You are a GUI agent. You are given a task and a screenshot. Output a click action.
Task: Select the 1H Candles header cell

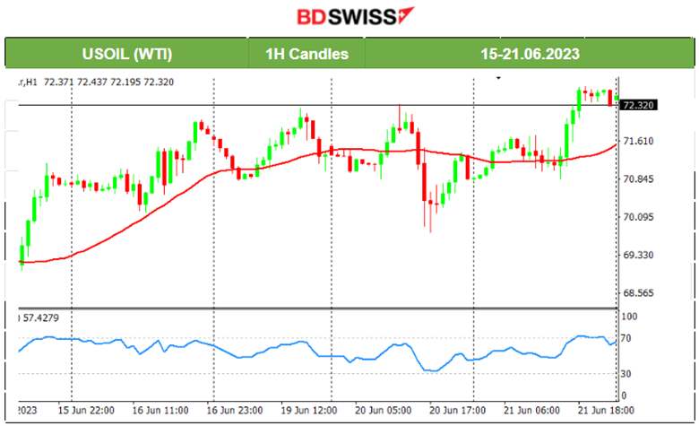(306, 54)
